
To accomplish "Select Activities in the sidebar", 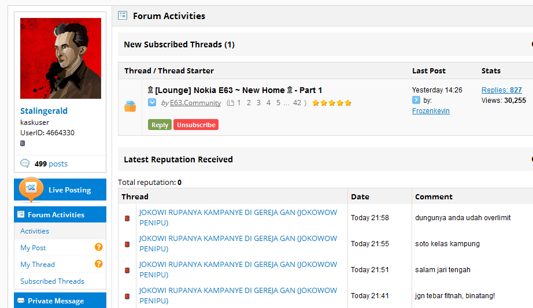I will pos(35,231).
